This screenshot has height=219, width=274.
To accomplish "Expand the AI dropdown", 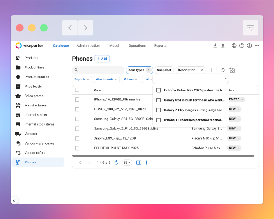I will point(148,79).
